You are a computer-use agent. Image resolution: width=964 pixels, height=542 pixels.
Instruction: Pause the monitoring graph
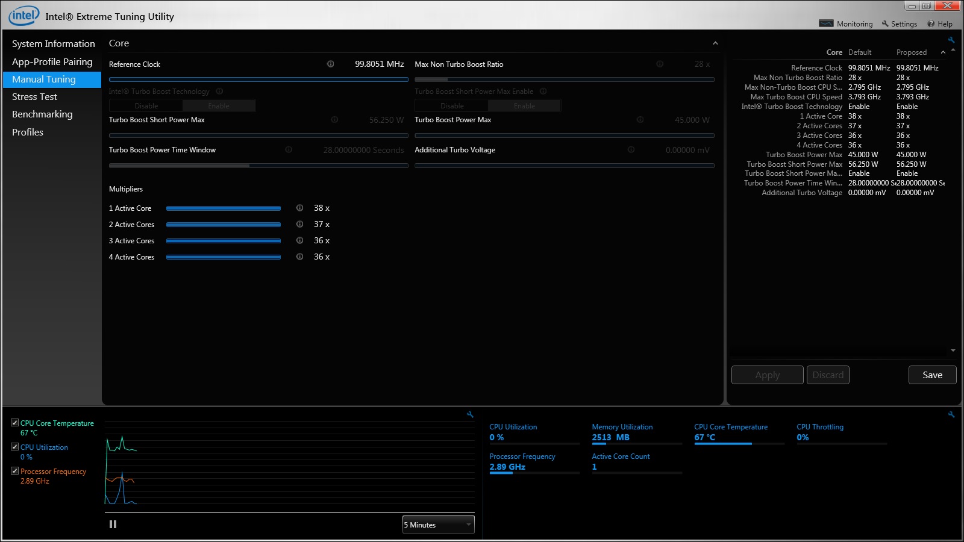pos(113,525)
